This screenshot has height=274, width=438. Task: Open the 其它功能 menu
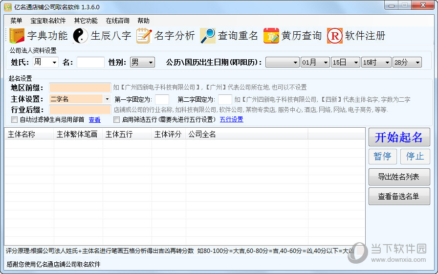[86, 21]
